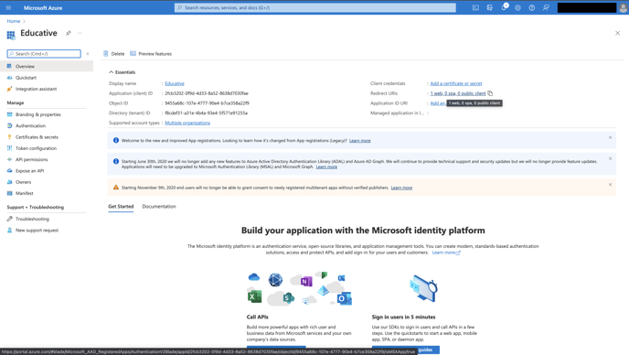This screenshot has height=355, width=629.
Task: Click the Integration assistant rocket icon
Action: 10,89
